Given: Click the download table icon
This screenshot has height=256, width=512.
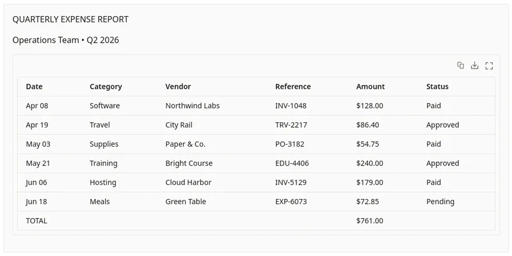Looking at the screenshot, I should click(474, 66).
